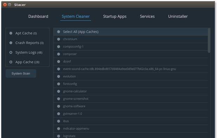Click the evolution entry text
This screenshot has width=217, height=138.
[69, 76]
